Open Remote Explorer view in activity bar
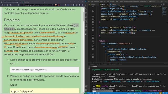Screen dimensions: 168x94 86,21
